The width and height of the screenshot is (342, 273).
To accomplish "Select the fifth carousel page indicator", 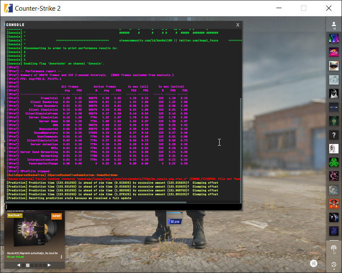I will tap(41, 265).
